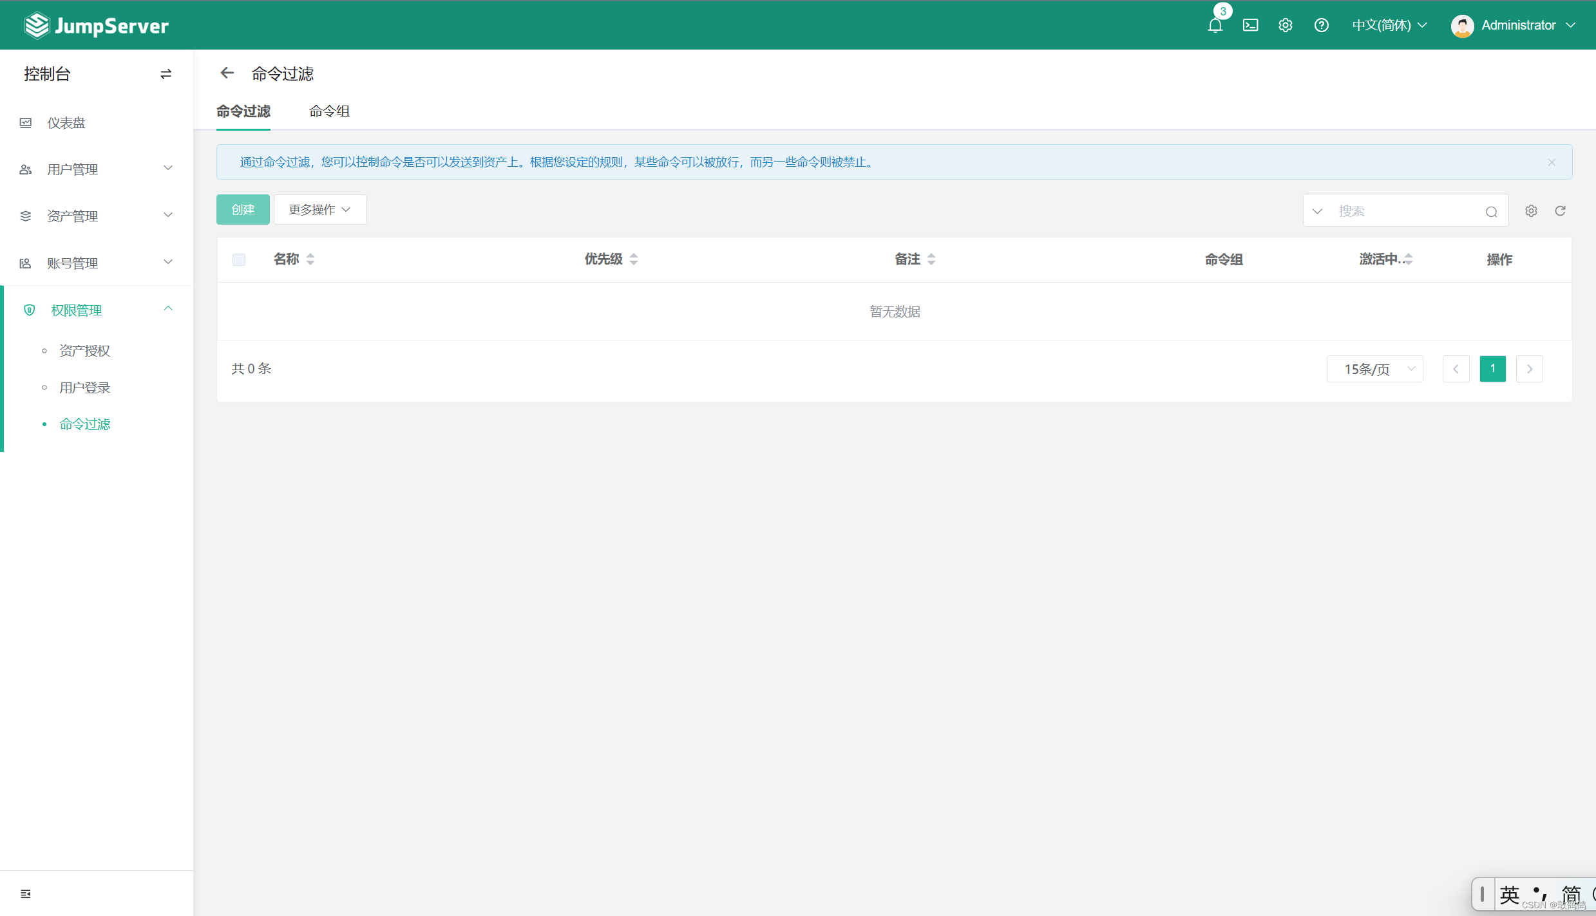Click the 创建 button
The width and height of the screenshot is (1596, 916).
(x=243, y=210)
